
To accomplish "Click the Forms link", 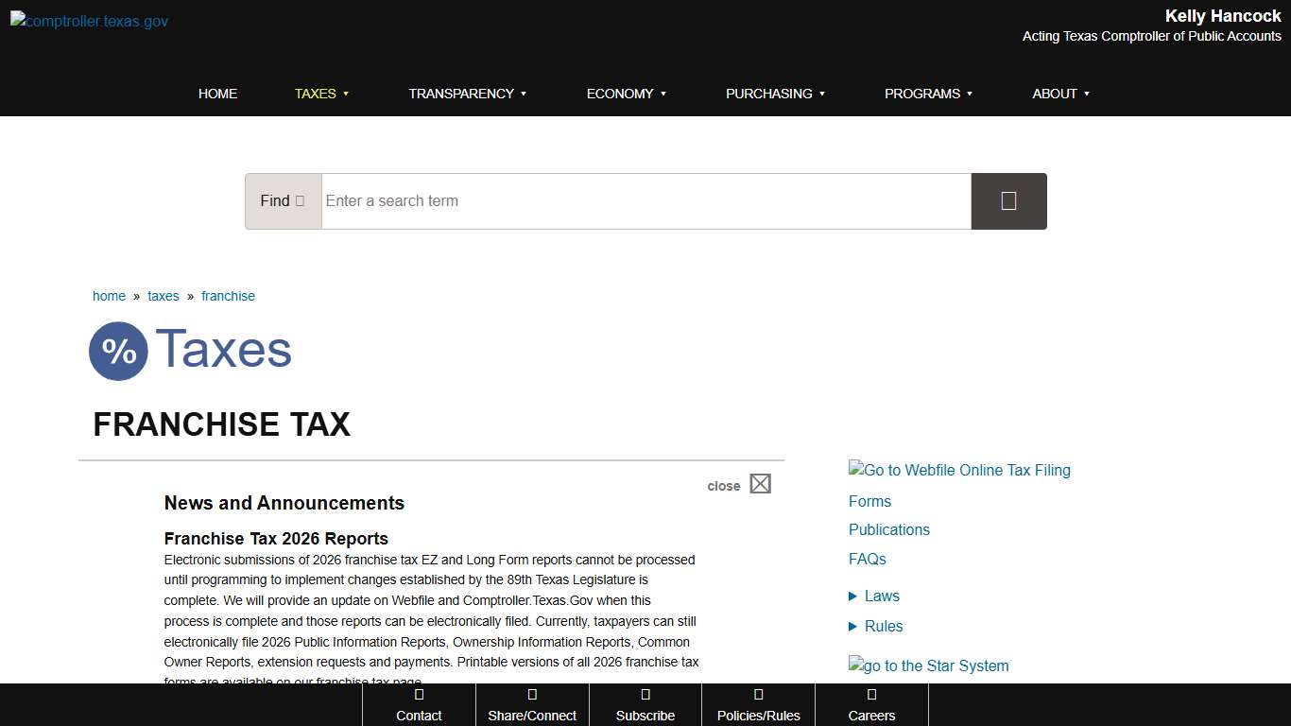I will pyautogui.click(x=869, y=501).
